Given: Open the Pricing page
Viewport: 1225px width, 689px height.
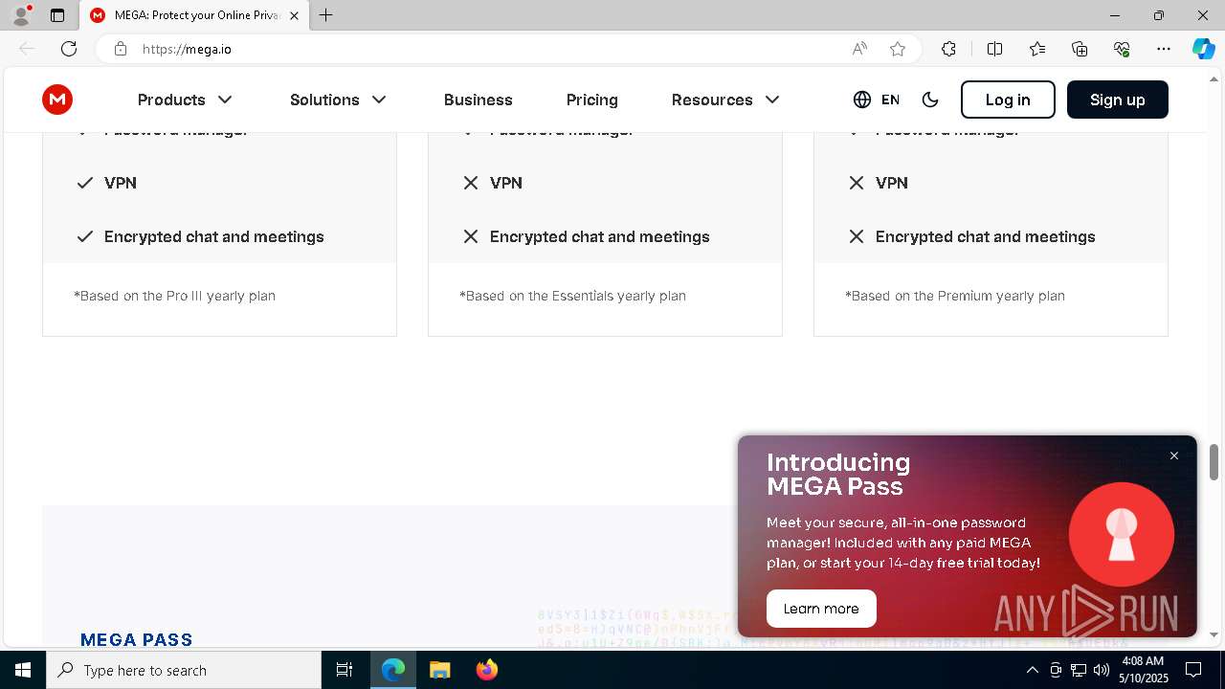Looking at the screenshot, I should (x=592, y=100).
